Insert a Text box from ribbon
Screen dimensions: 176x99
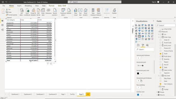tap(80, 12)
